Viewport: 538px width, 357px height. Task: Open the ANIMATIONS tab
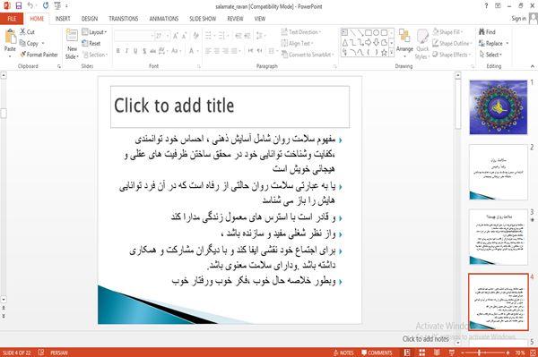pyautogui.click(x=164, y=19)
